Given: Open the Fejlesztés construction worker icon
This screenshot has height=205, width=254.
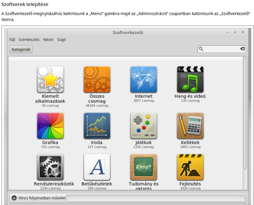Looking at the screenshot, I should (190, 167).
